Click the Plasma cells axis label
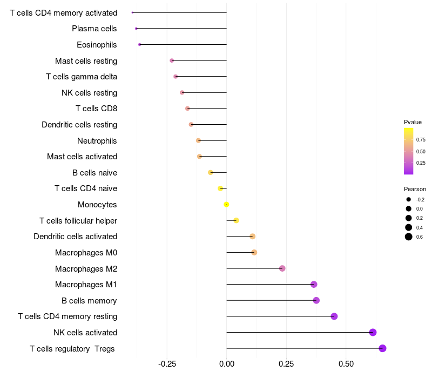 click(x=94, y=29)
